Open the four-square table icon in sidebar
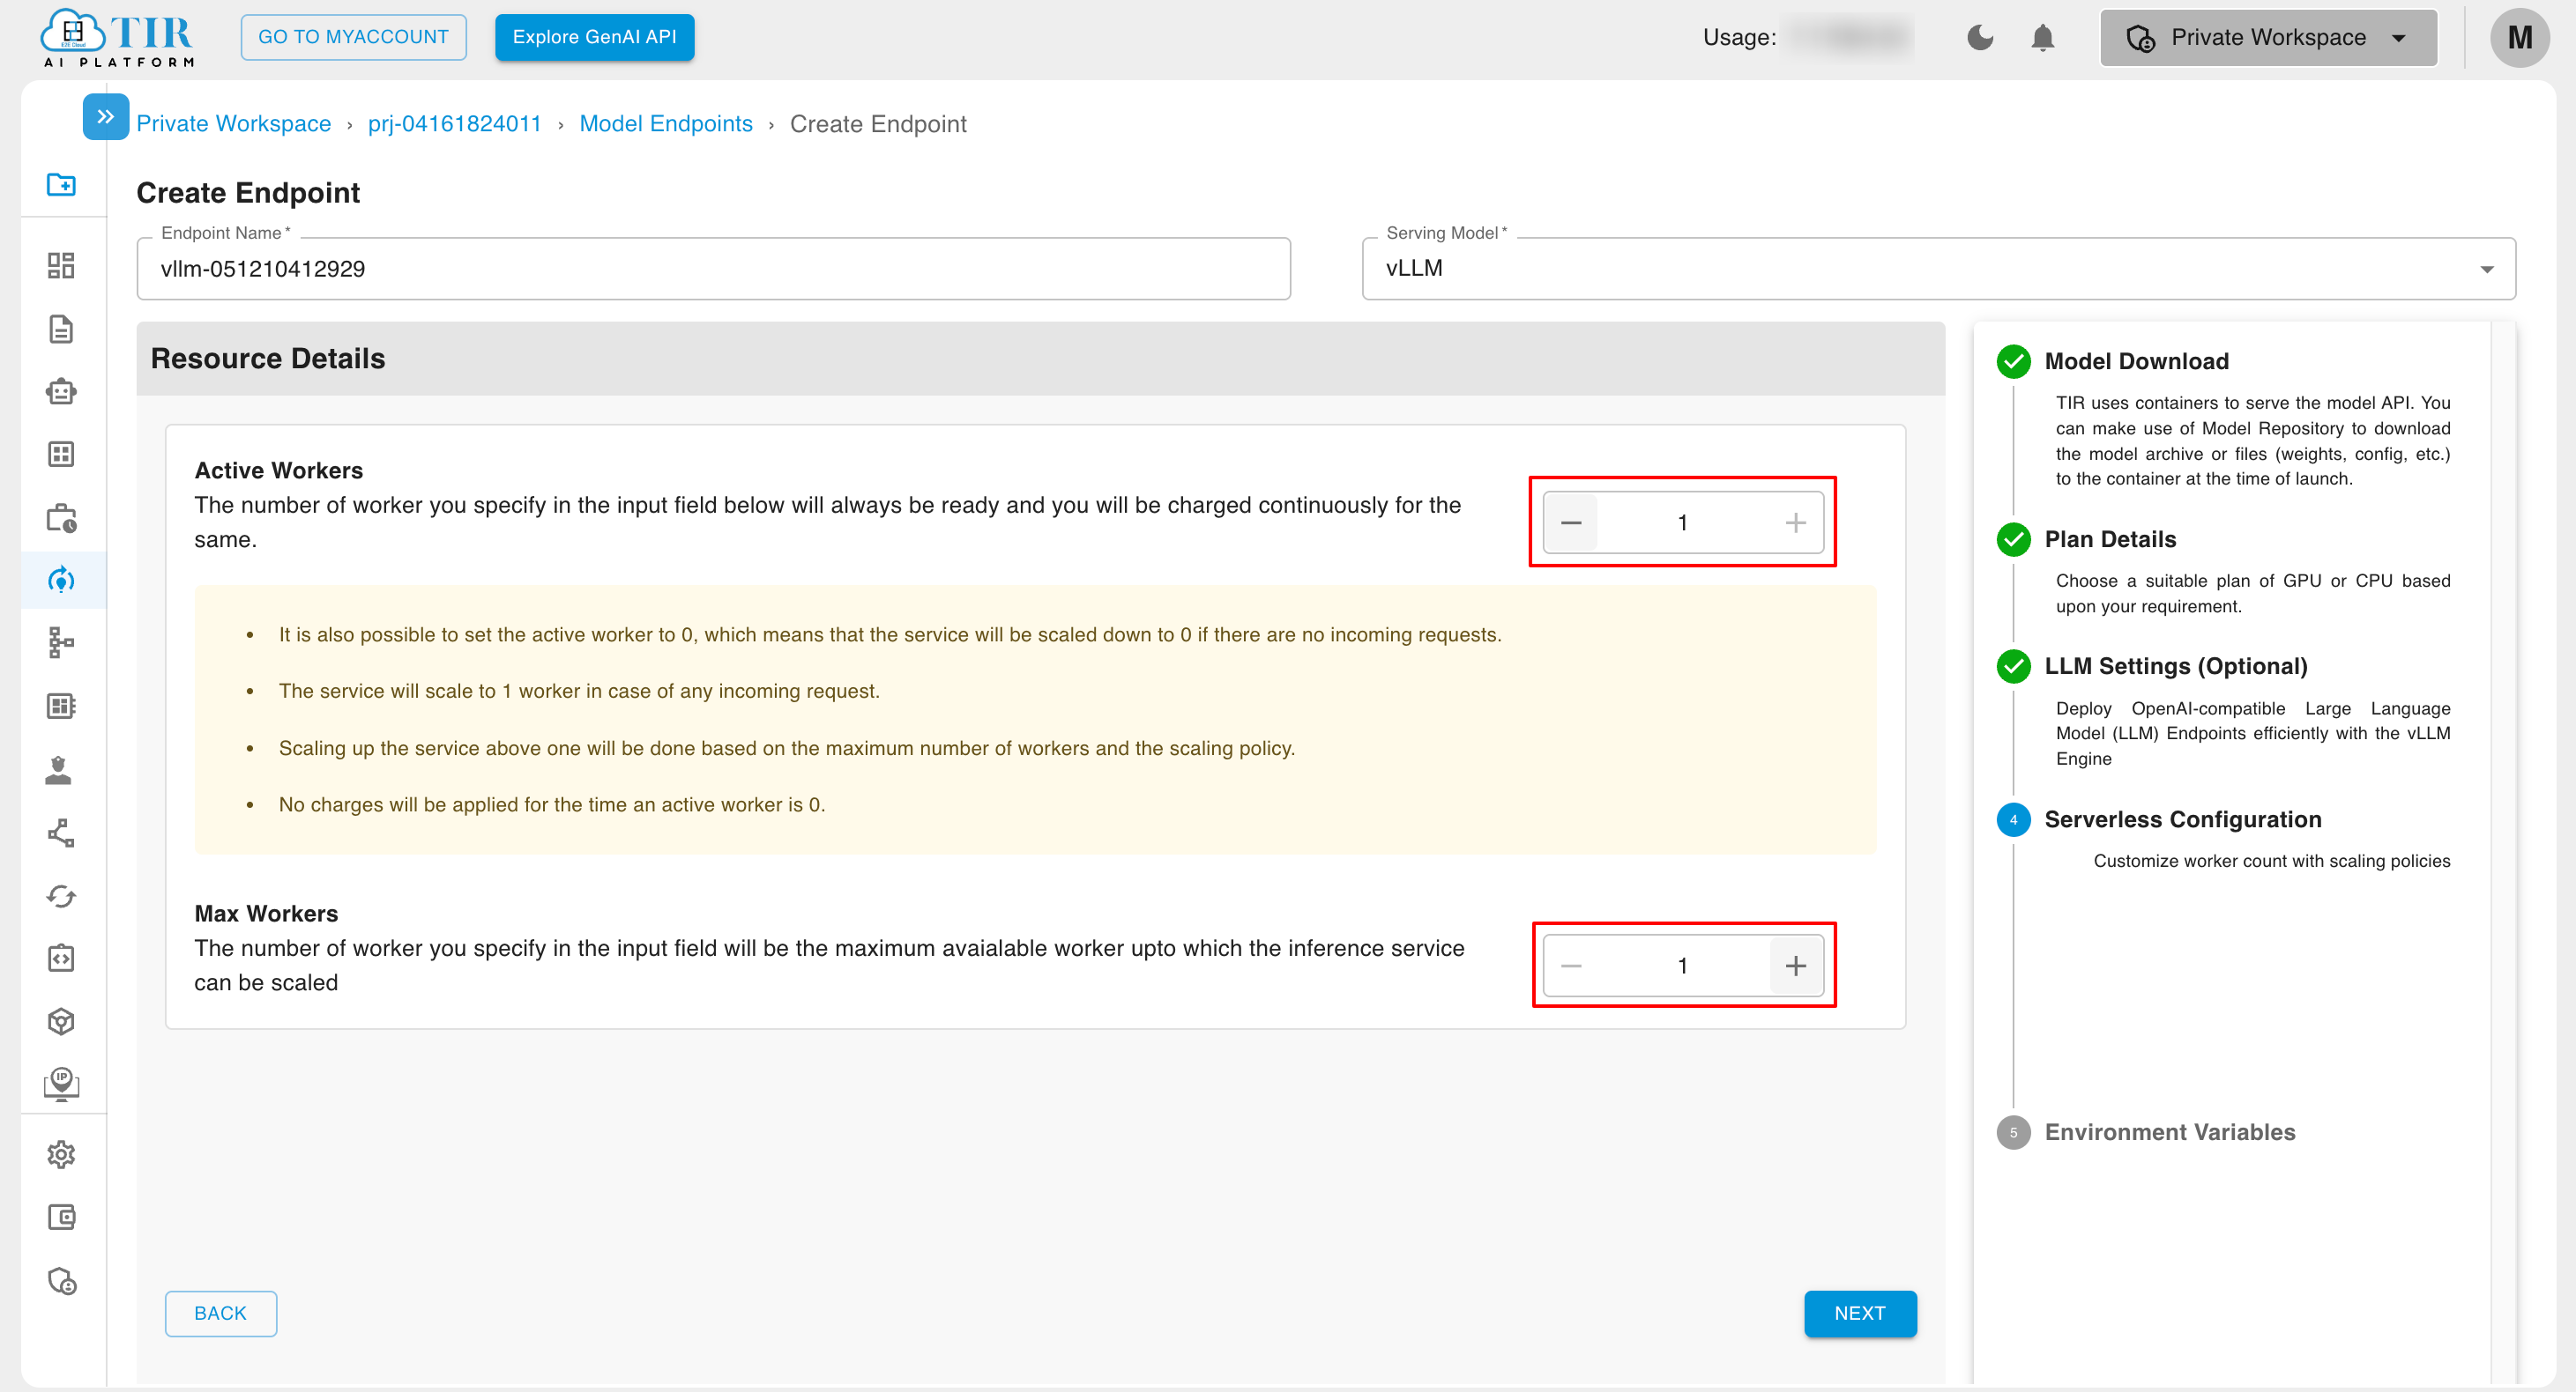 [61, 455]
